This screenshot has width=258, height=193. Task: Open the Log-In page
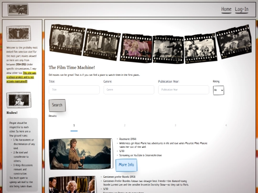[242, 10]
